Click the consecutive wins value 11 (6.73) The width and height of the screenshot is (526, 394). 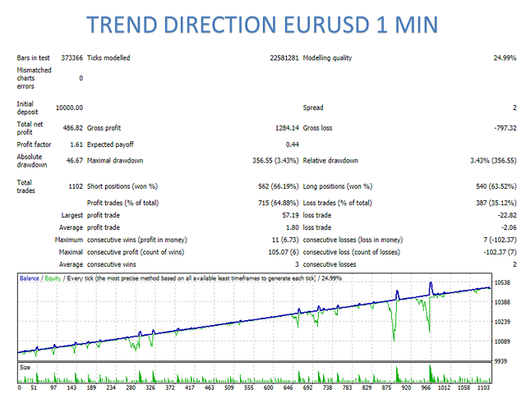click(x=285, y=240)
